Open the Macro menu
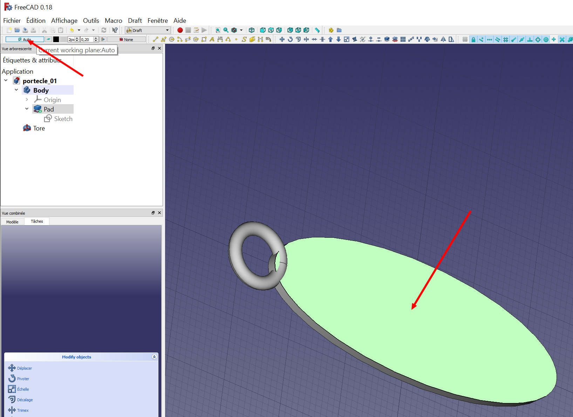Screen dimensions: 573x417 (x=114, y=20)
